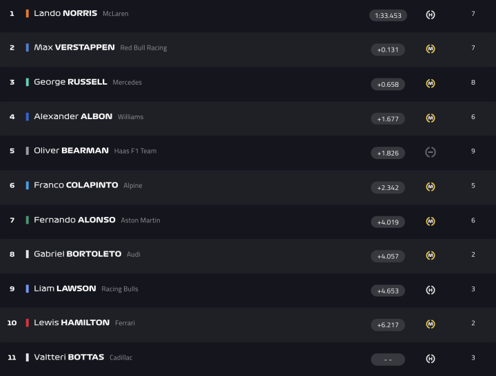Click the +6.217 gap for Hamilton
This screenshot has width=496, height=376.
pyautogui.click(x=388, y=325)
